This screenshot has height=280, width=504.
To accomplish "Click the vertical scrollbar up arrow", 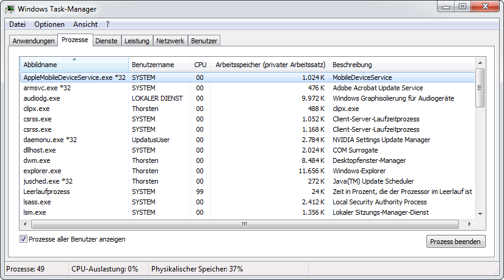I will pos(480,63).
